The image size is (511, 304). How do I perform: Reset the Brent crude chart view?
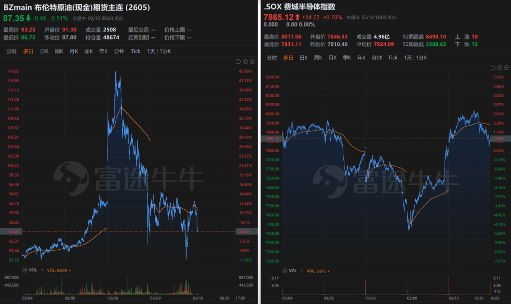click(x=239, y=61)
